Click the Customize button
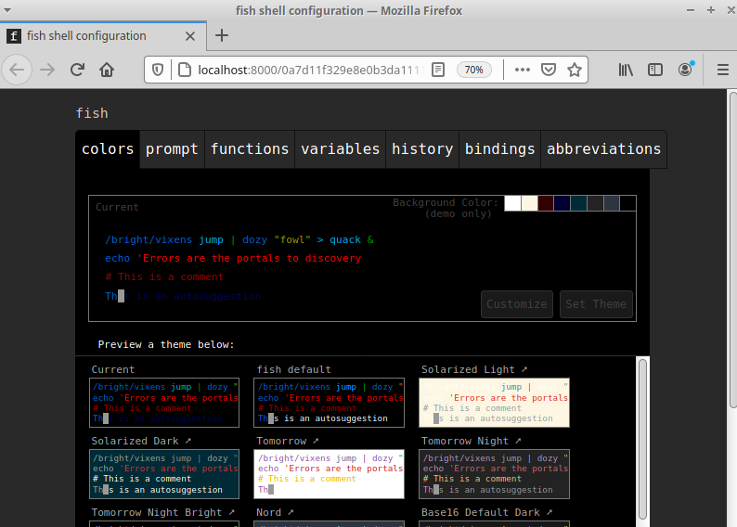The width and height of the screenshot is (737, 527). click(x=517, y=303)
